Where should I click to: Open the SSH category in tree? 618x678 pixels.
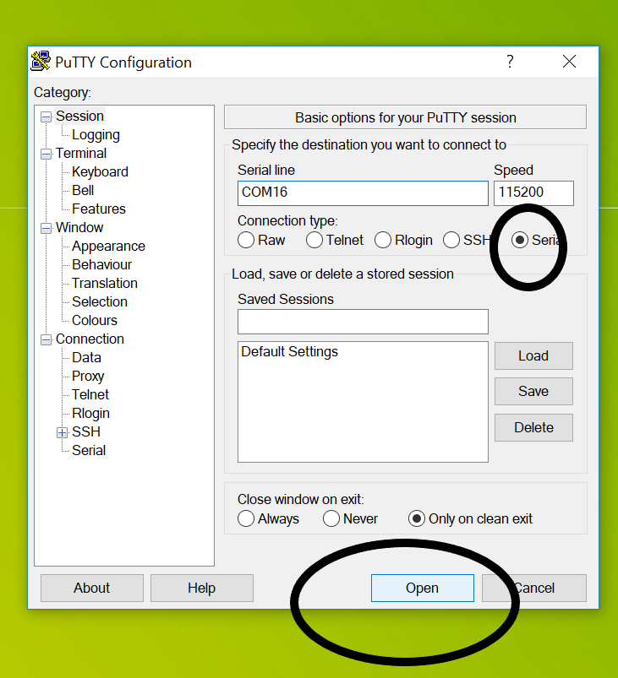click(x=86, y=432)
